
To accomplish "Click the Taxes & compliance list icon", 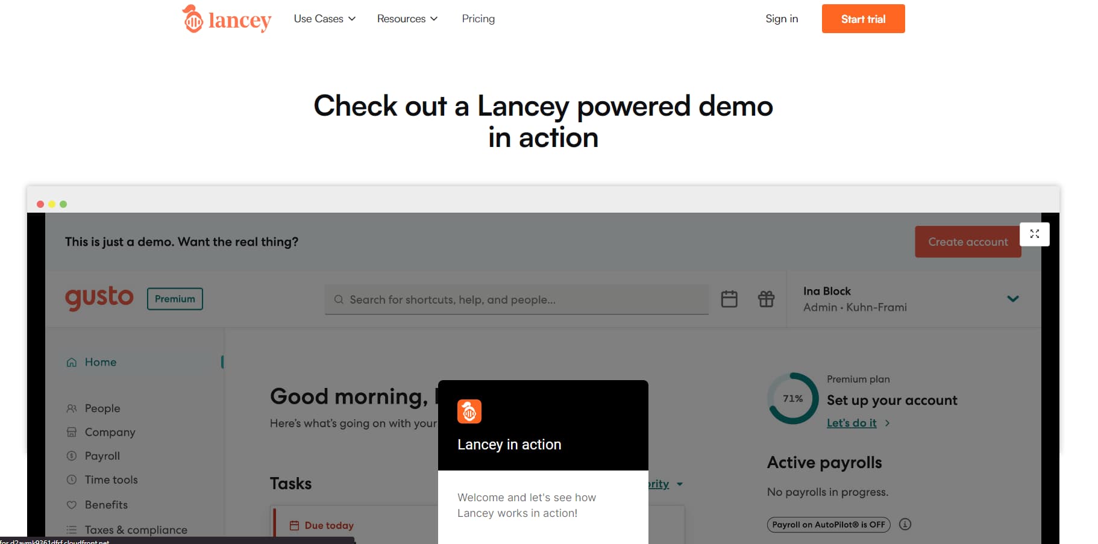I will click(72, 530).
